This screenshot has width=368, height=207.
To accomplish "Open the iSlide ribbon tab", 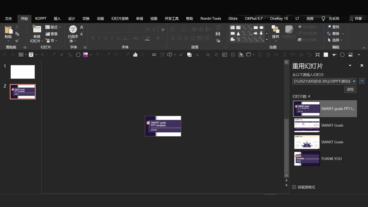I will (x=233, y=18).
